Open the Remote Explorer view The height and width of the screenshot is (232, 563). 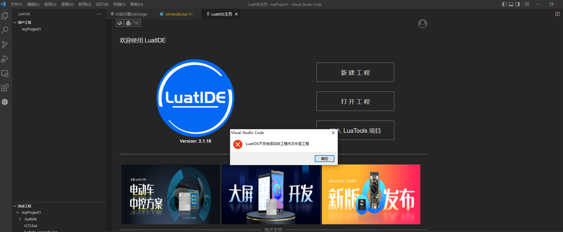(5, 73)
